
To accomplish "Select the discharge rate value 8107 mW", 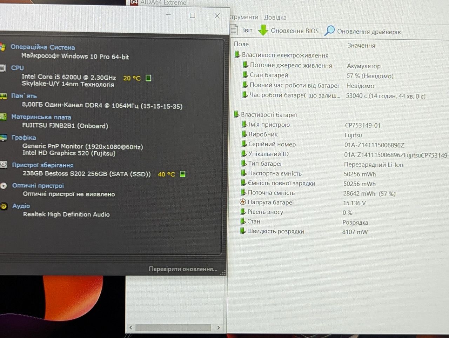I will (x=355, y=232).
